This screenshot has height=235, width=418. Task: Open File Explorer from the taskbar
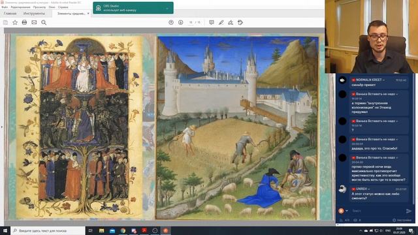[102, 230]
